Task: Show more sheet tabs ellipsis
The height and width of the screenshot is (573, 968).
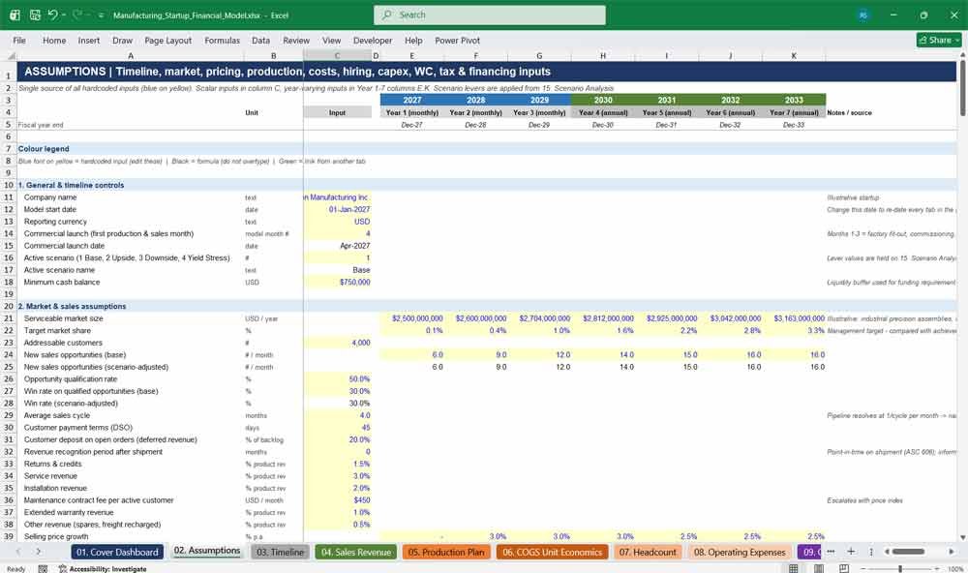Action: tap(831, 552)
